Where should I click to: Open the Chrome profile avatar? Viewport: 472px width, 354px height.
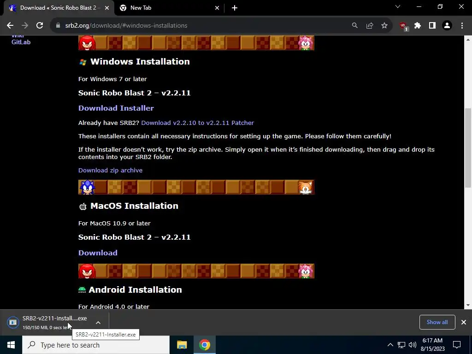pyautogui.click(x=447, y=26)
